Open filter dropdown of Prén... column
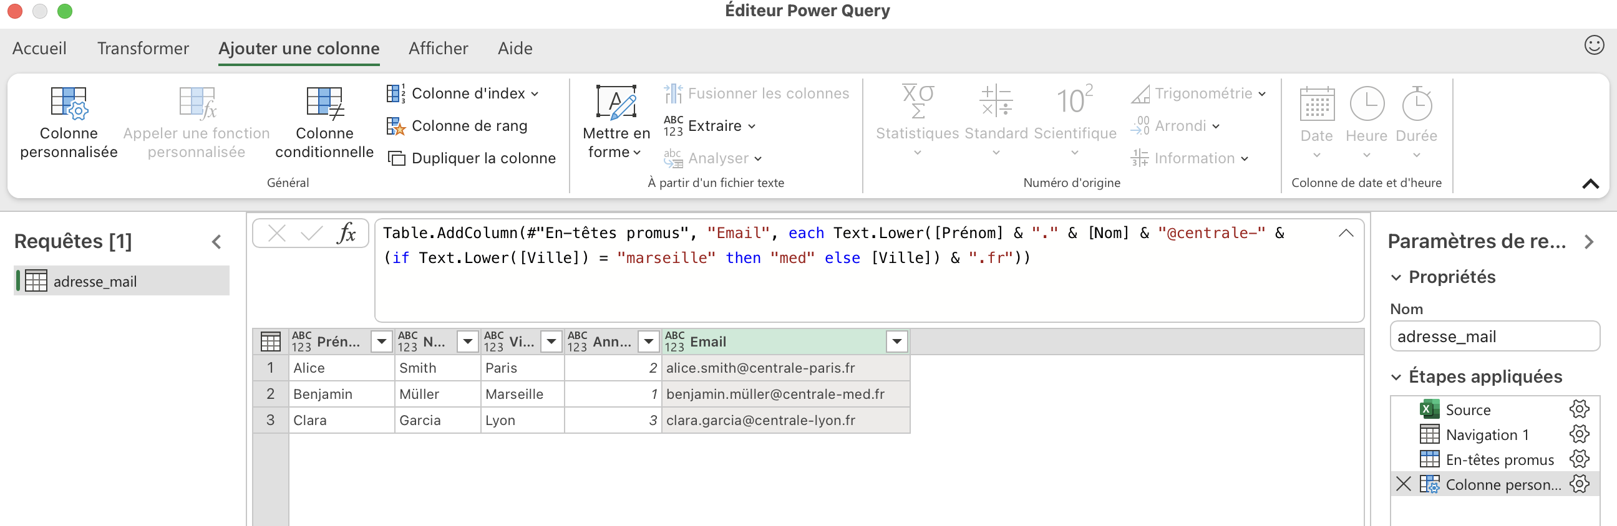The width and height of the screenshot is (1617, 526). pyautogui.click(x=382, y=342)
